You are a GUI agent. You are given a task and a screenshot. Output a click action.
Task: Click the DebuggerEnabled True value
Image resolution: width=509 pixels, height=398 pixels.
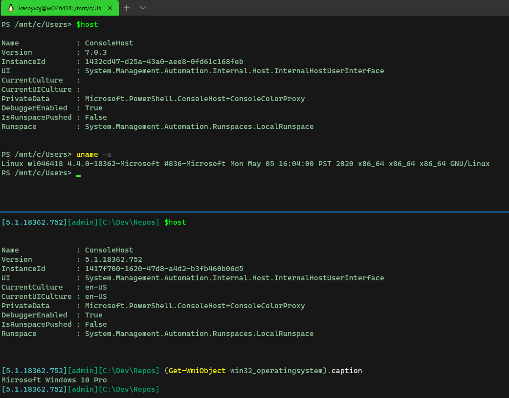(93, 314)
